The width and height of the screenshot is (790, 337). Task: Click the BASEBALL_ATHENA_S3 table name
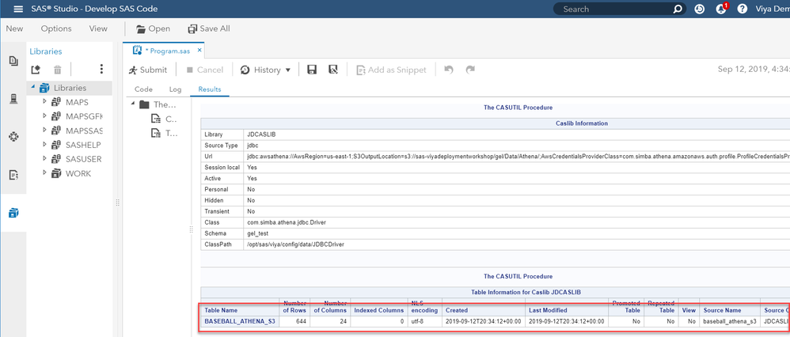point(240,321)
